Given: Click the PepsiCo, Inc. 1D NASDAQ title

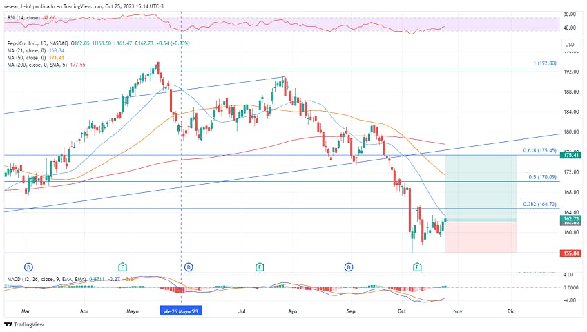Looking at the screenshot, I should [x=38, y=43].
